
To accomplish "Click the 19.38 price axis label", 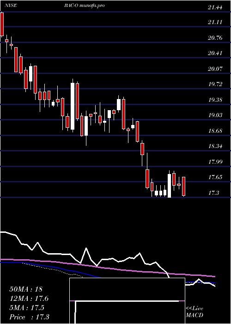I will [215, 100].
